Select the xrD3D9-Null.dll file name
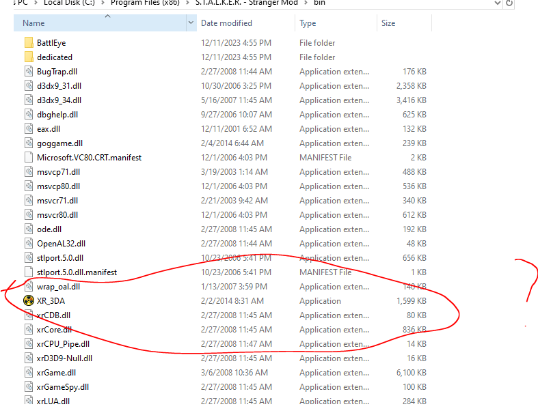Image resolution: width=538 pixels, height=411 pixels. pos(64,358)
